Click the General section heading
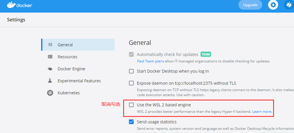 click(x=140, y=42)
